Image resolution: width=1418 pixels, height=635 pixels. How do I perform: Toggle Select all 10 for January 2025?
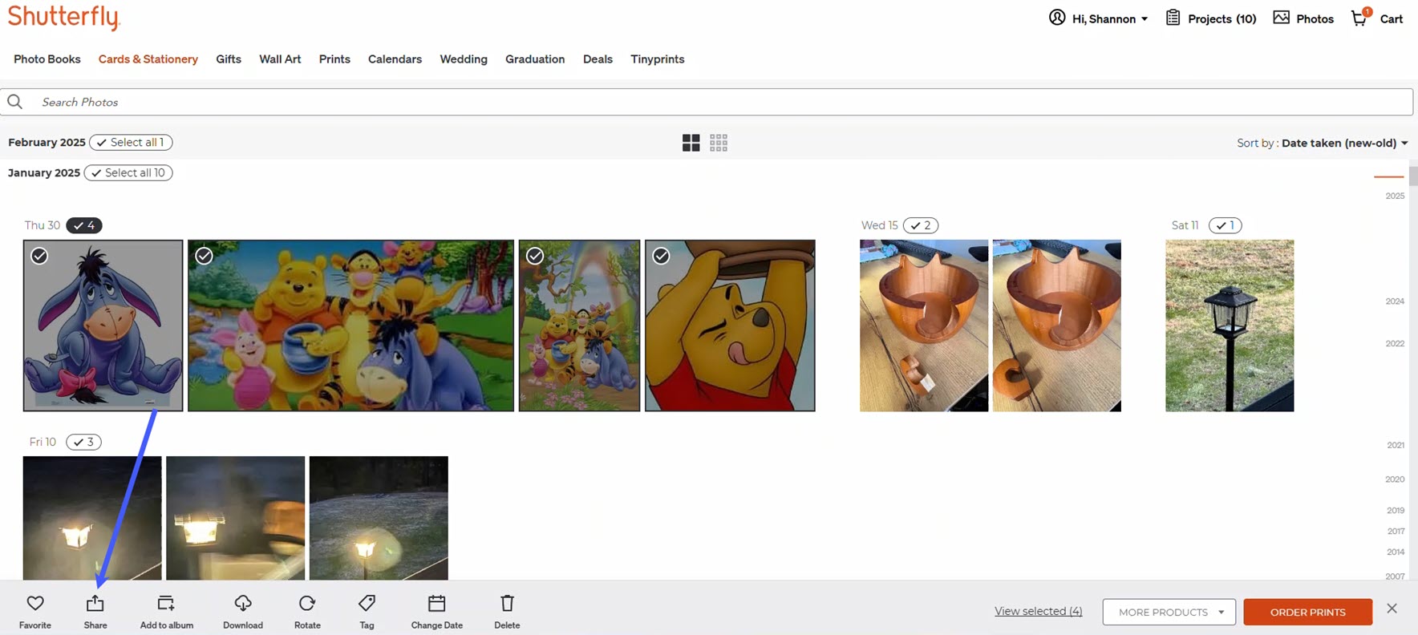[x=128, y=173]
